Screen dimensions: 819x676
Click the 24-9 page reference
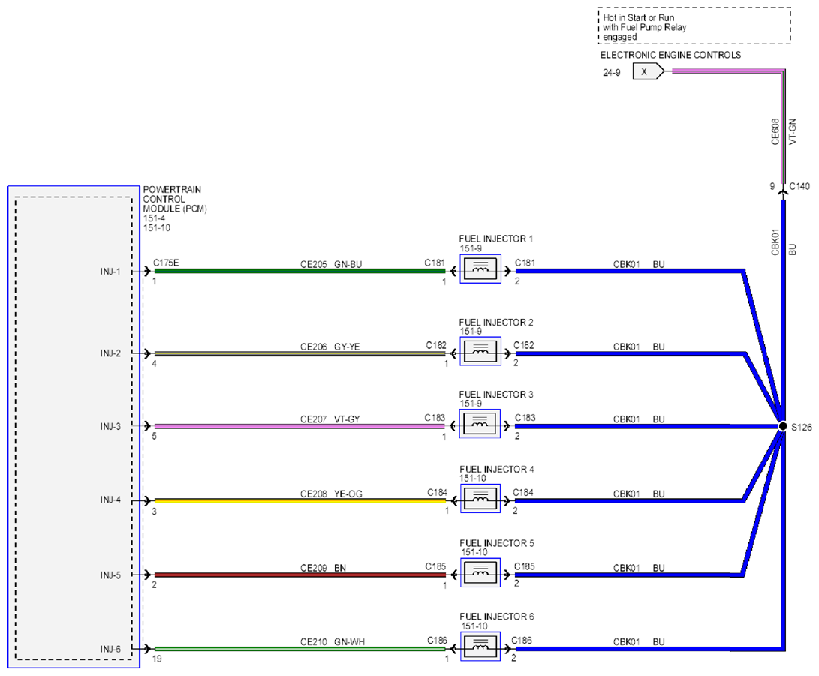[612, 73]
